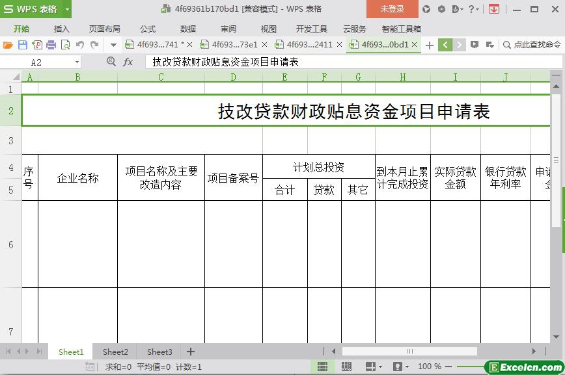Expand the WPS 表格 application menu arrow
This screenshot has width=565, height=375.
click(67, 9)
